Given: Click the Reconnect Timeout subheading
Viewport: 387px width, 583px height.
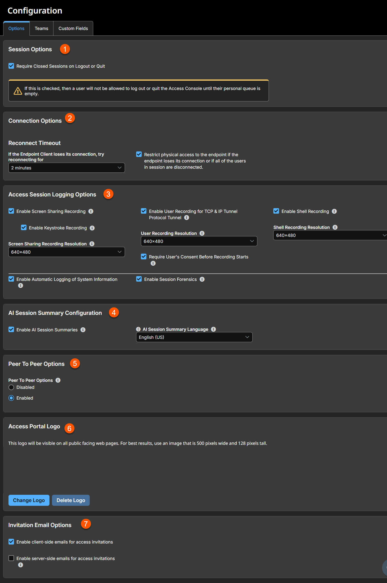Looking at the screenshot, I should pos(34,143).
